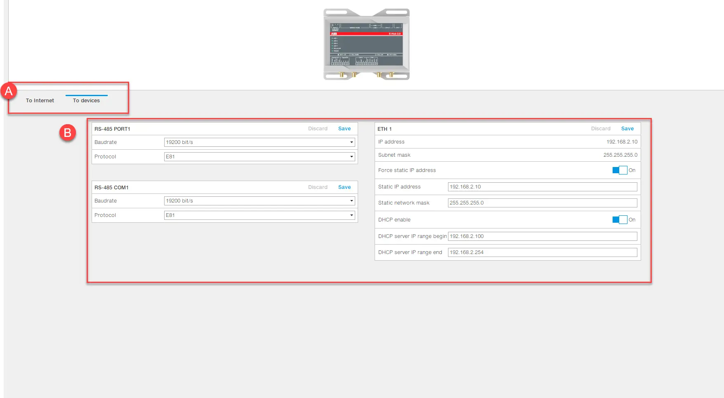Click the E-Hub device image

point(366,44)
